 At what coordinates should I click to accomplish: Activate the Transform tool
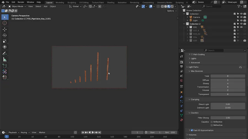coord(5,47)
